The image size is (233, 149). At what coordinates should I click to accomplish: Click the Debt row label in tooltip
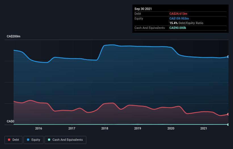point(138,14)
